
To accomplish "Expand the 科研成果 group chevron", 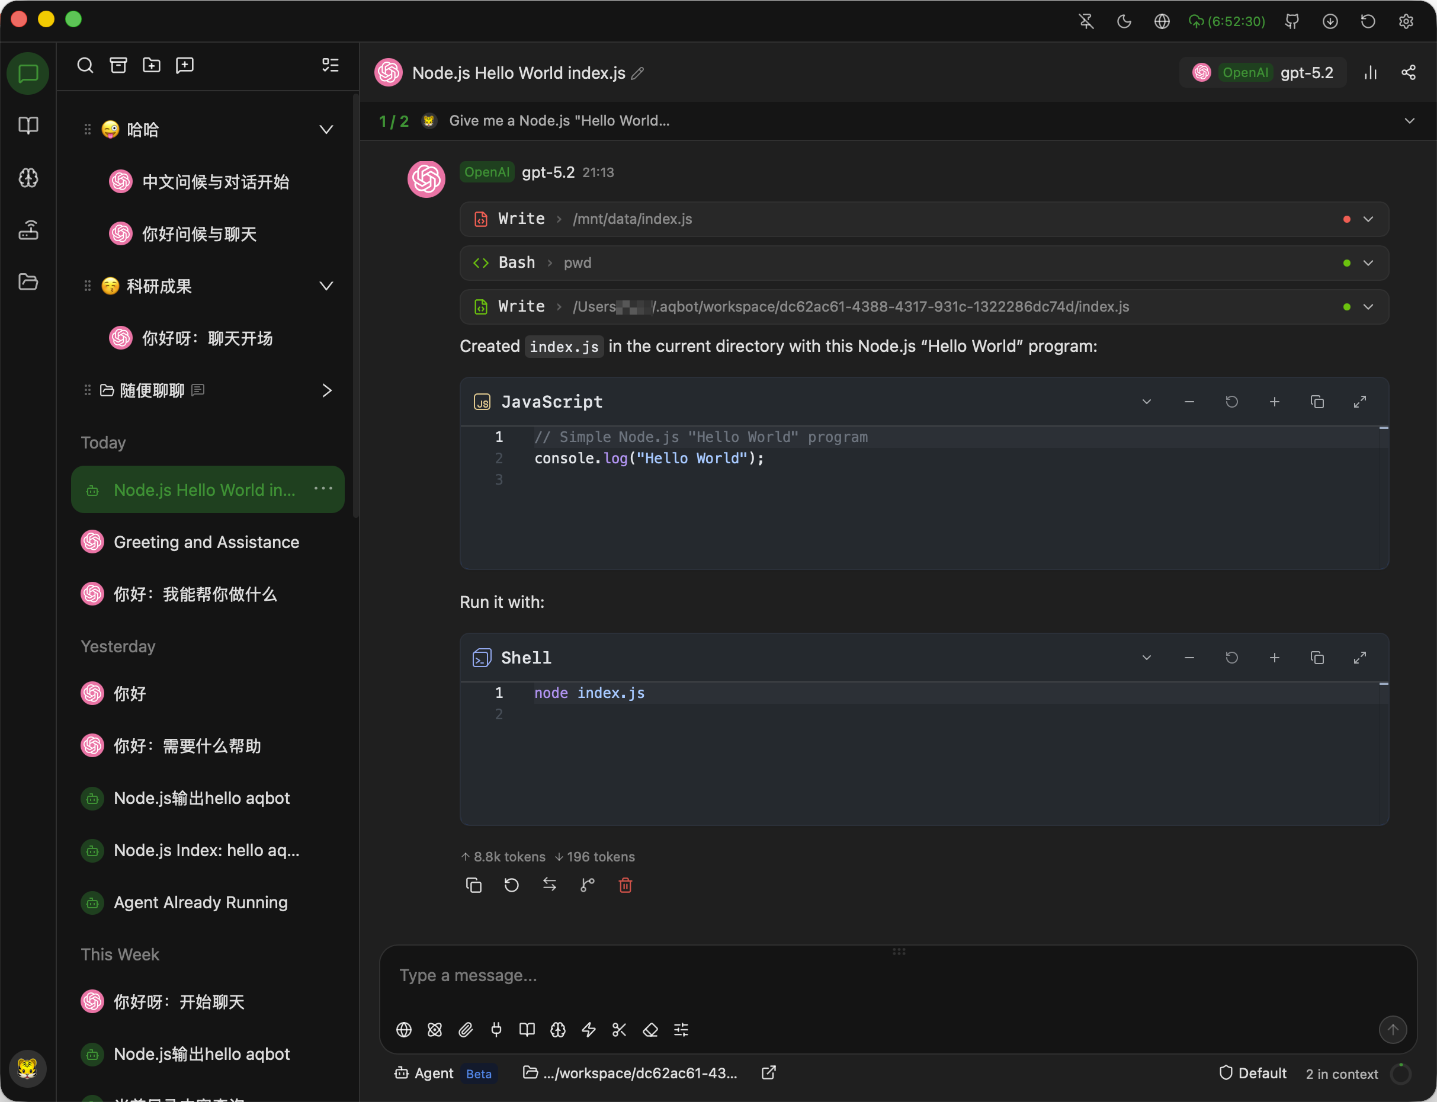I will [x=326, y=286].
